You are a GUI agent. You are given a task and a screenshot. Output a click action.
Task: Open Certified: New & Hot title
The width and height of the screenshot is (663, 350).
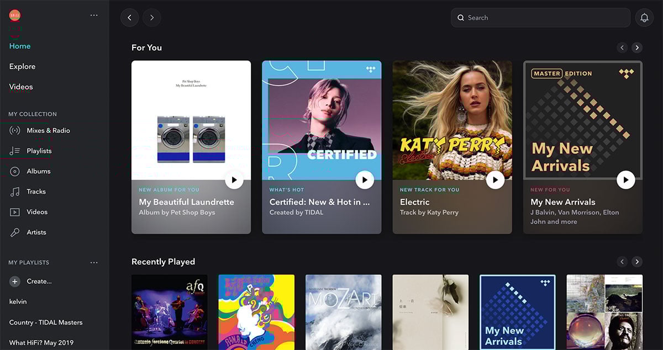click(x=320, y=202)
